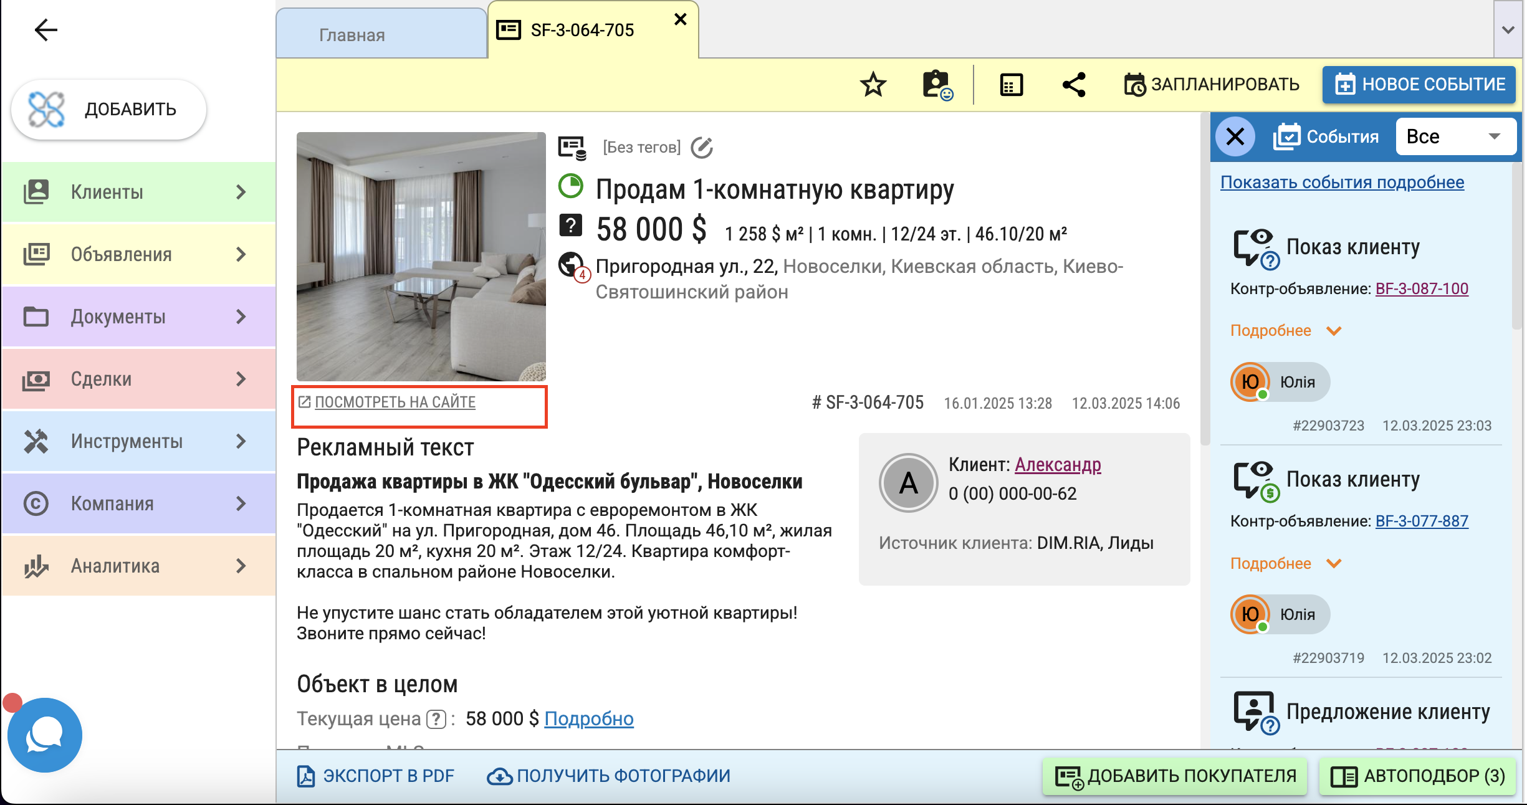This screenshot has width=1527, height=805.
Task: Open the Сделки sidebar section
Action: [x=138, y=379]
